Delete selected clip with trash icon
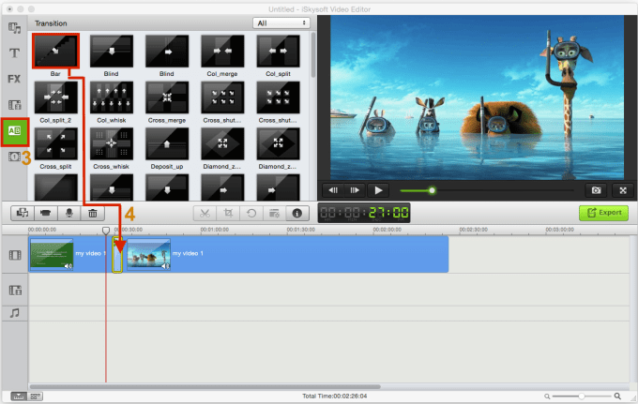The height and width of the screenshot is (404, 638). pos(93,213)
